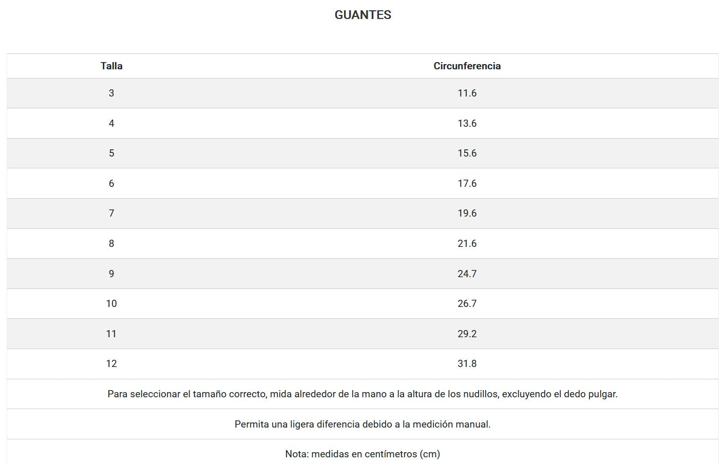
Task: Click the 15.6 circumference value
Action: (467, 153)
